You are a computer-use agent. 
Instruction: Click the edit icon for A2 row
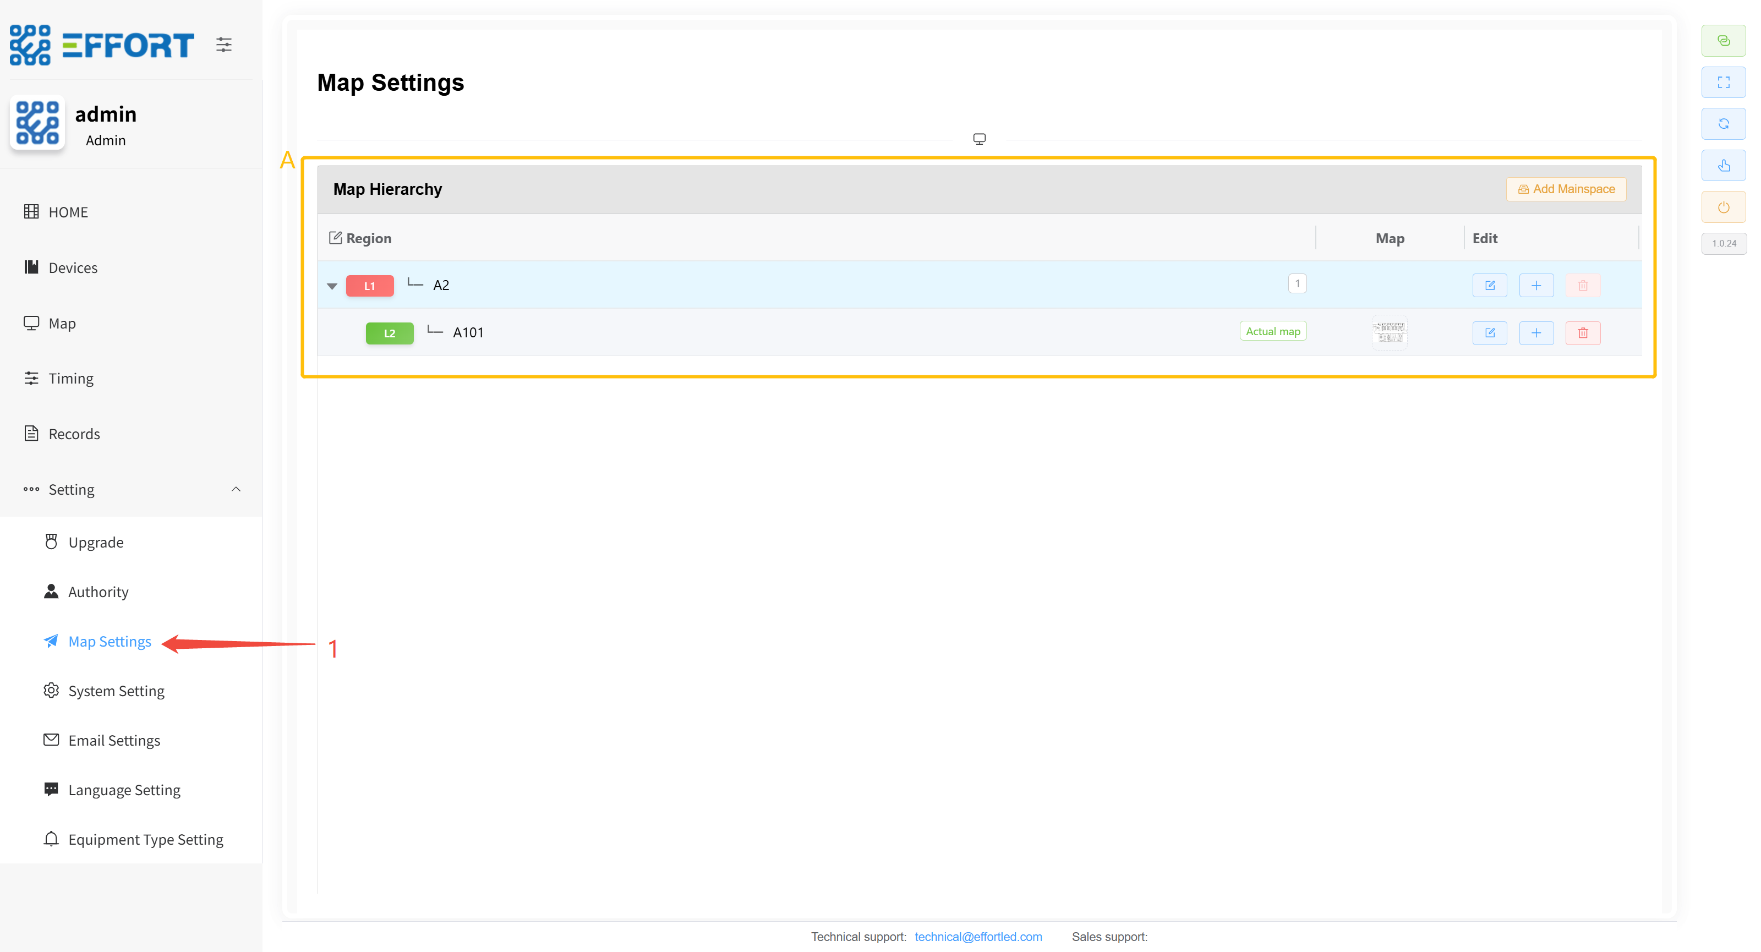coord(1490,286)
